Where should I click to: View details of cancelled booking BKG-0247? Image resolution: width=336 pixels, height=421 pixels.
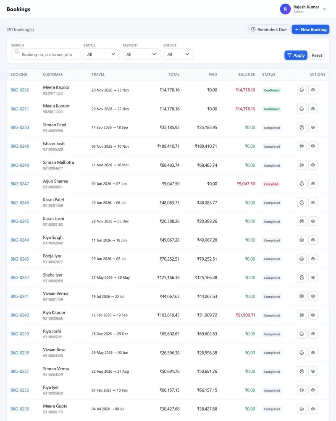click(313, 184)
